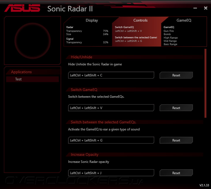The width and height of the screenshot is (211, 189).
Task: Minimize the Sonic Radar II window
Action: pos(195,8)
